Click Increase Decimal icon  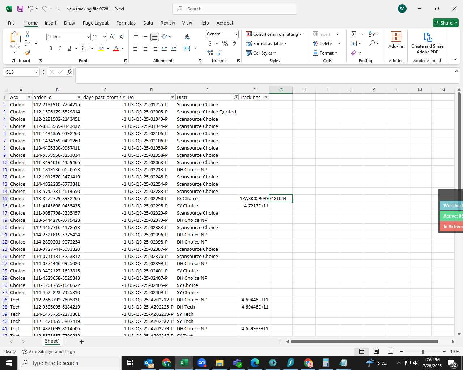click(210, 53)
